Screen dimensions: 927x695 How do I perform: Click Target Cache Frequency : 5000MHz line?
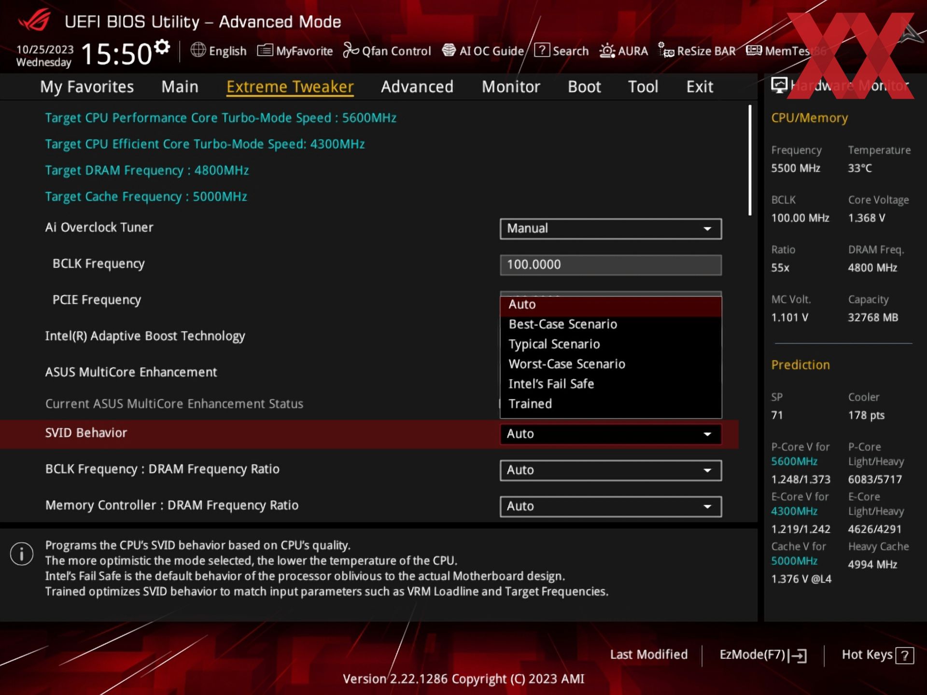pyautogui.click(x=146, y=197)
